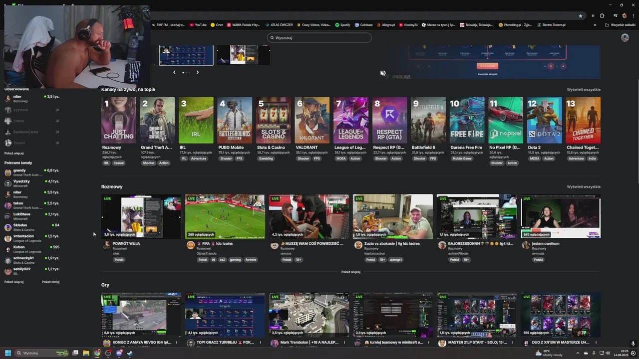Show more bookmarks overflow chevron

(x=595, y=24)
